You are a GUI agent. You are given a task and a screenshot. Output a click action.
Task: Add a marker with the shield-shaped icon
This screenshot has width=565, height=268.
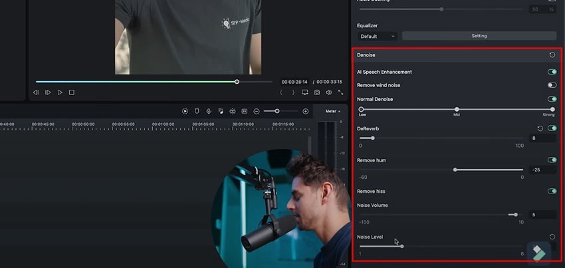click(197, 112)
